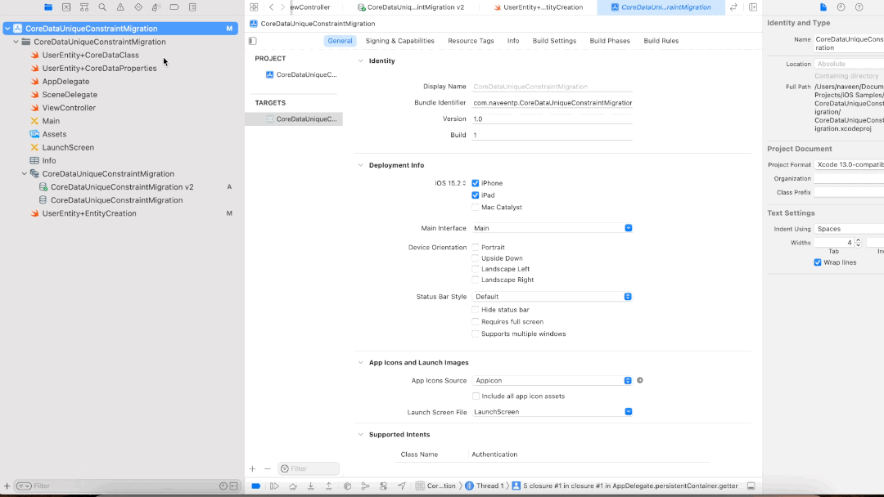The height and width of the screenshot is (497, 884).
Task: Open the Breakpoint navigator icon
Action: tap(174, 7)
